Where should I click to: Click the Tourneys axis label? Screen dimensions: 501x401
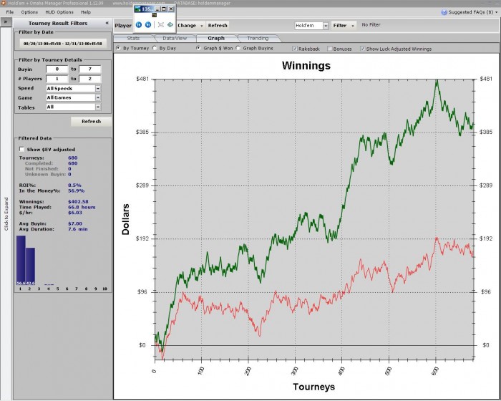tap(313, 387)
